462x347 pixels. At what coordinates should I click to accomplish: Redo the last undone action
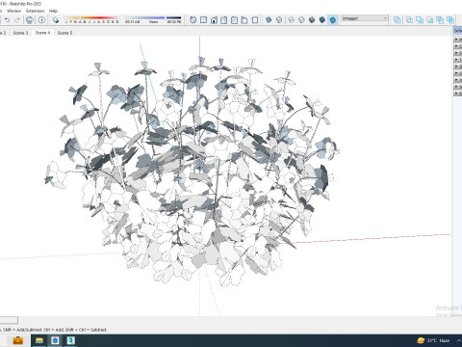click(17, 20)
